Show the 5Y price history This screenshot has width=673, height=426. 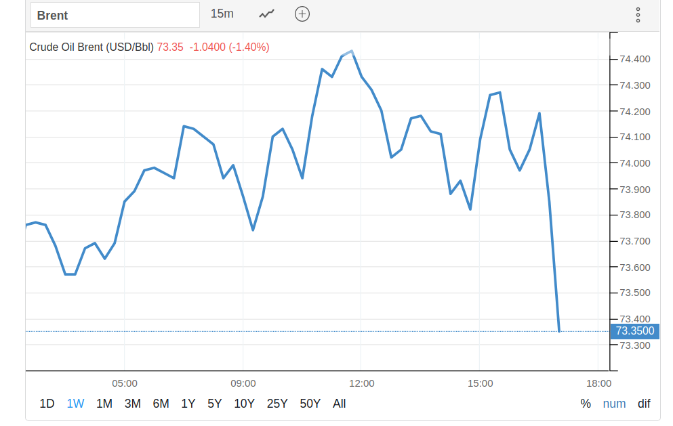tap(215, 404)
